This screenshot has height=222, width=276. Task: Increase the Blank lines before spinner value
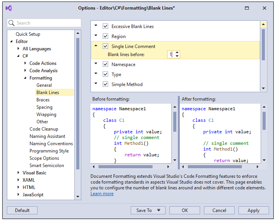click(177, 53)
